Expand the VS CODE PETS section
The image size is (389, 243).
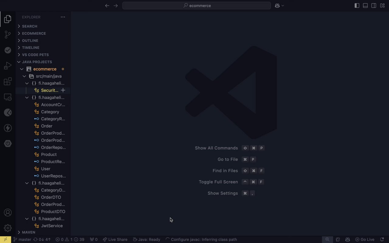43,55
